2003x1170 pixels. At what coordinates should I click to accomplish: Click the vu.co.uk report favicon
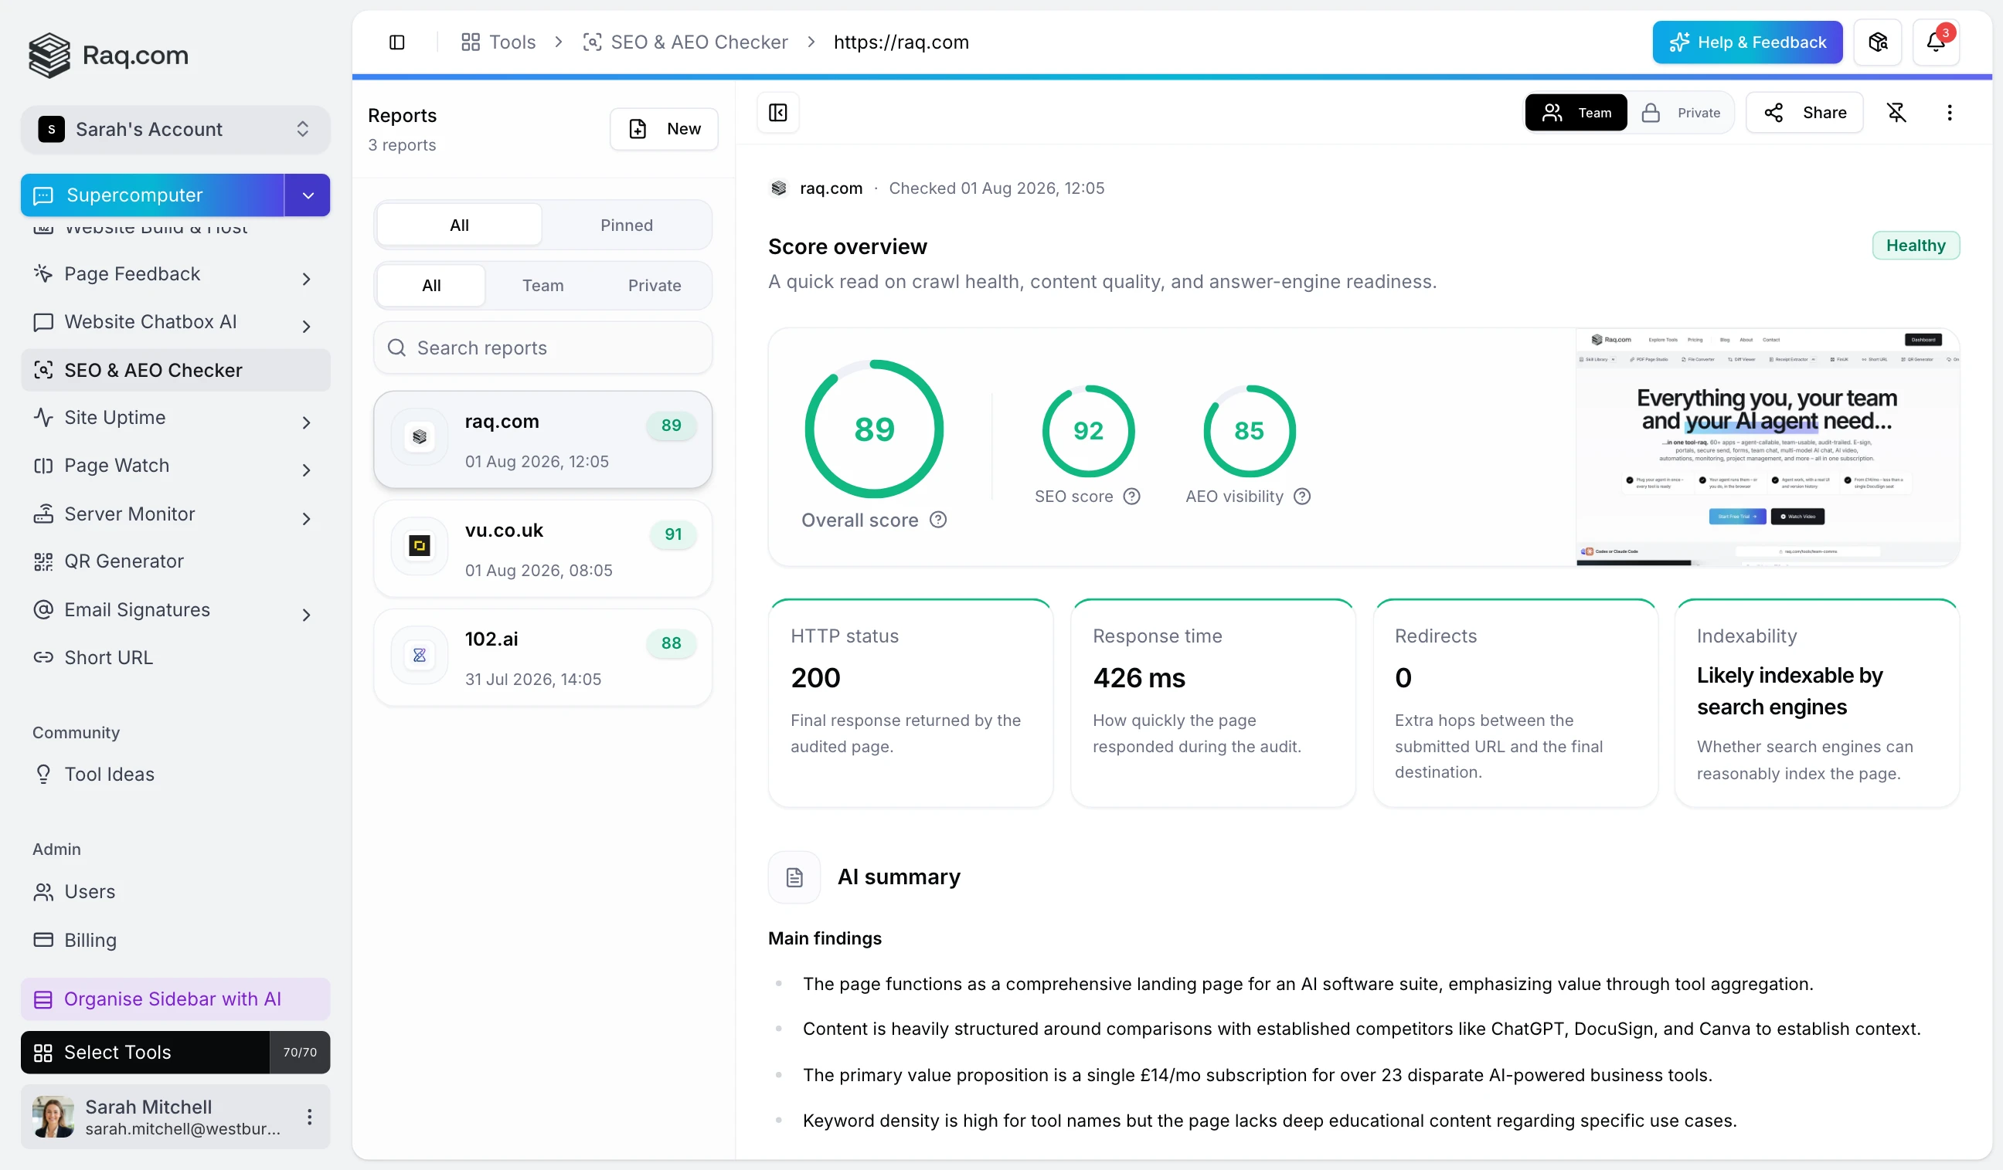[x=420, y=546]
